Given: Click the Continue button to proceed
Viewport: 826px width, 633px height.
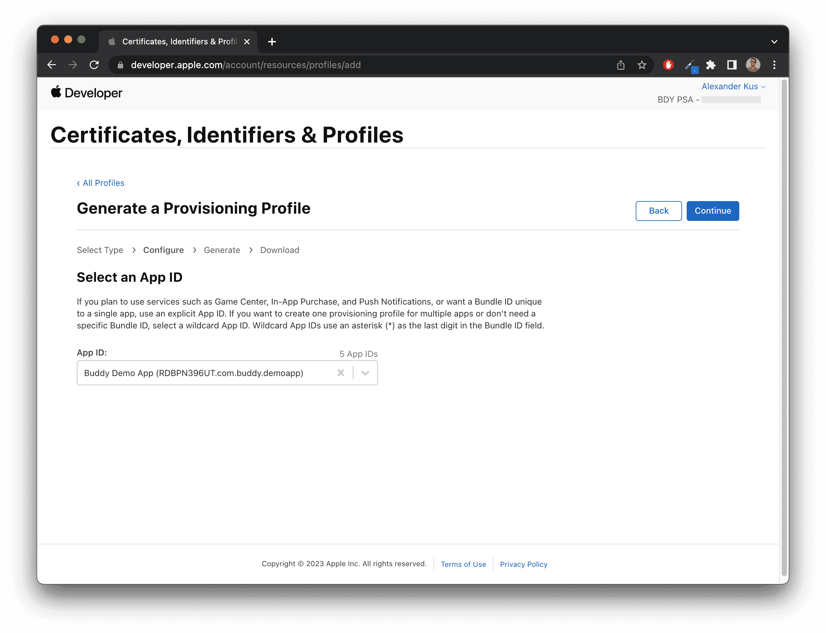Looking at the screenshot, I should [713, 211].
